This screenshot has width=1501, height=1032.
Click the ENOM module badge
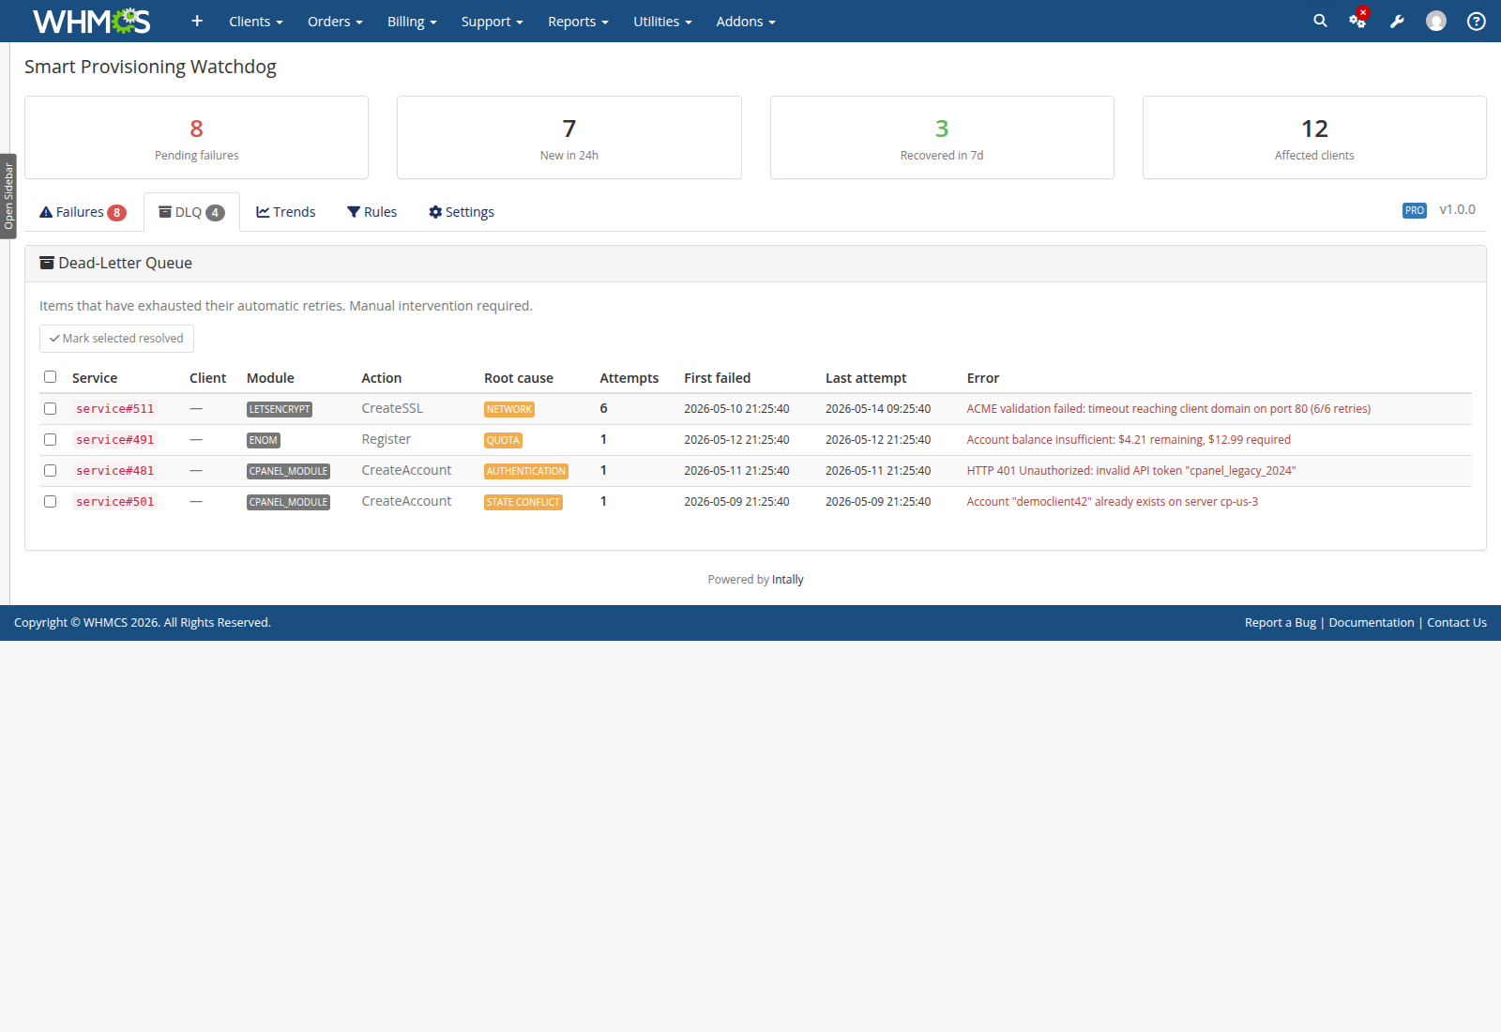(x=264, y=440)
